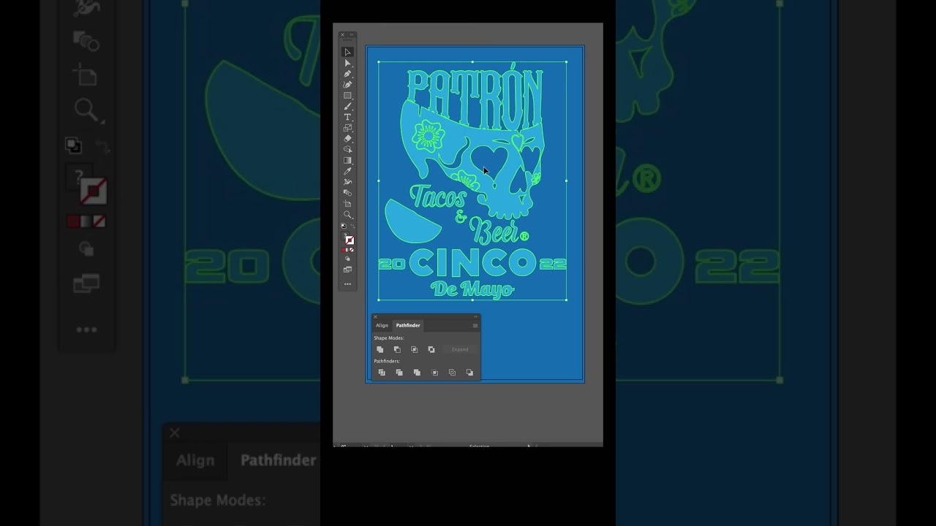936x526 pixels.
Task: Select the Scale tool below Type
Action: [348, 128]
